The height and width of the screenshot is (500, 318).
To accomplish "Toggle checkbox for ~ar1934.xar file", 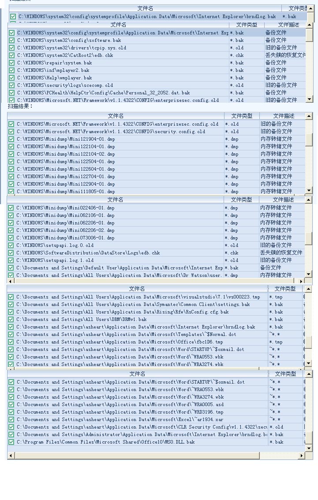I will [x=11, y=420].
